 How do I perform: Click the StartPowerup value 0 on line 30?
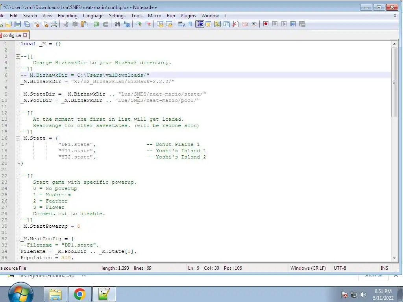click(x=78, y=226)
